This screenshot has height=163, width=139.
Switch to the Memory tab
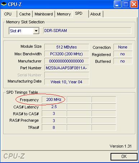tap(64, 14)
